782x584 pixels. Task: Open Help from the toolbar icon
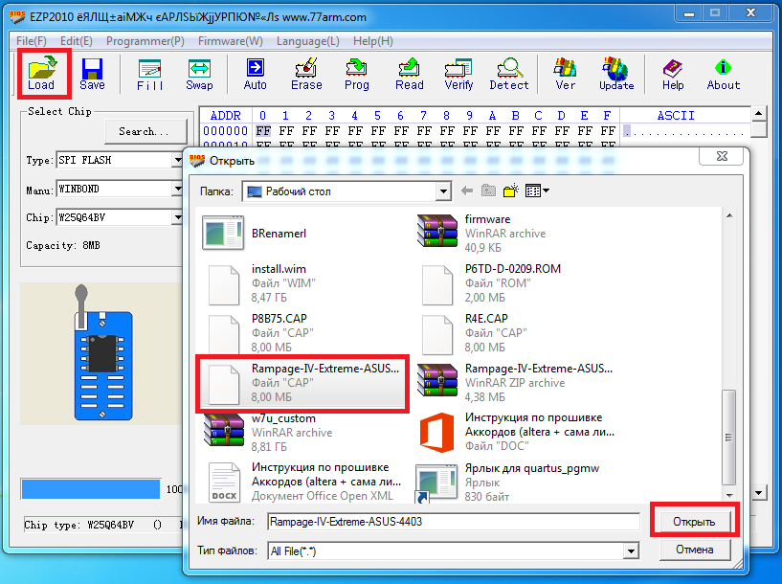coord(673,74)
